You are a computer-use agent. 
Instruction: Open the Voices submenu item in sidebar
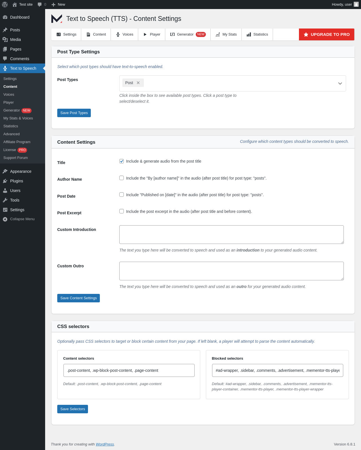9,95
